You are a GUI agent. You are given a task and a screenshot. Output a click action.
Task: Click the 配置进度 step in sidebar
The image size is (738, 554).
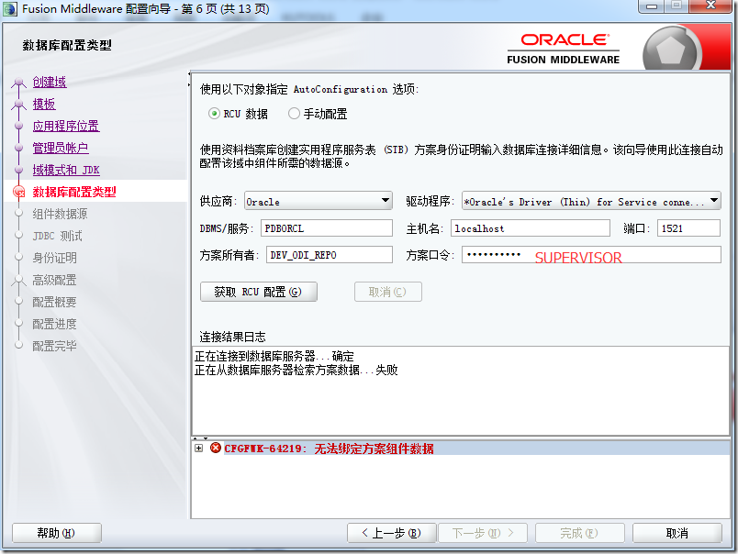click(x=54, y=324)
